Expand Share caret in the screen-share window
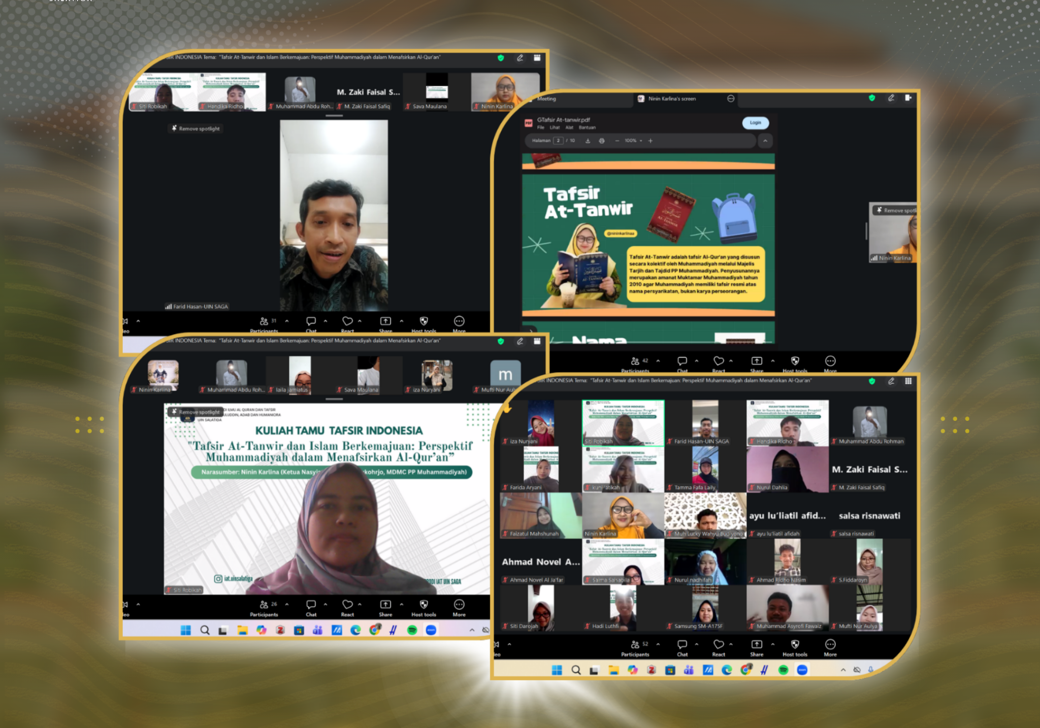1040x728 pixels. pos(773,360)
